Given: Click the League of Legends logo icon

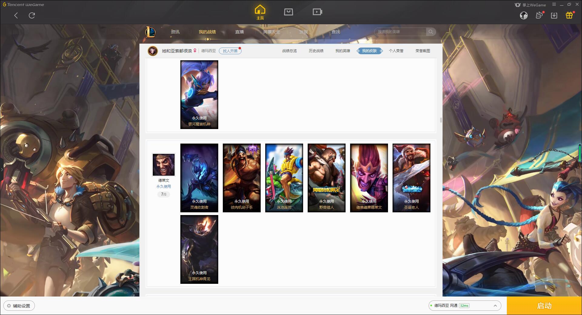Looking at the screenshot, I should 150,32.
